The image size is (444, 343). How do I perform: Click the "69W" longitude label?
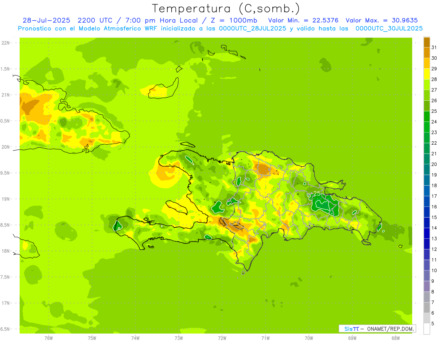click(352, 338)
